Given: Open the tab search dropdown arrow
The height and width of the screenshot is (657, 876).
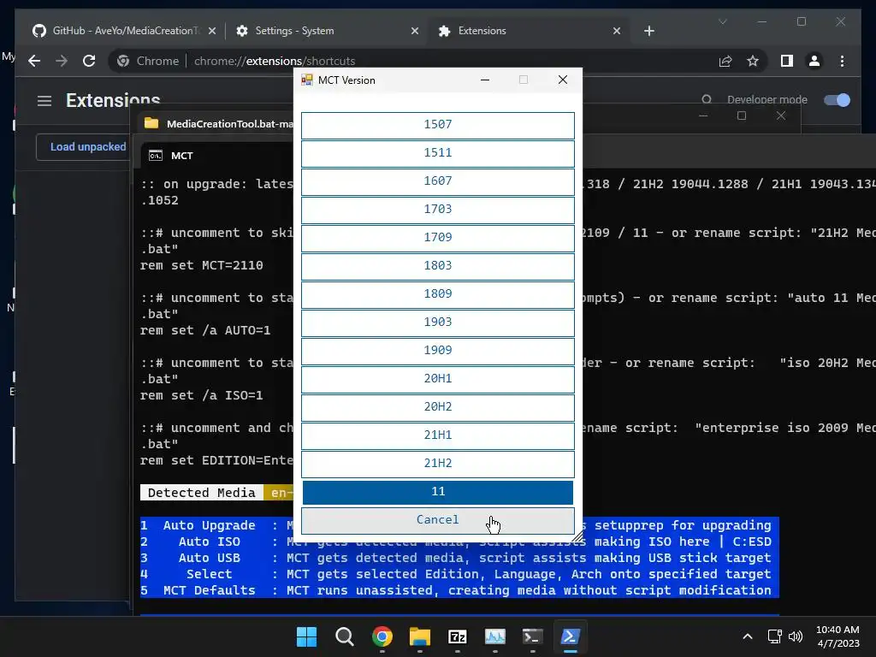Looking at the screenshot, I should coord(723,21).
